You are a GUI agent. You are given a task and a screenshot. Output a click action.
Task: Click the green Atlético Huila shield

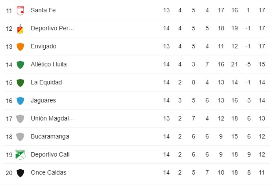click(x=20, y=65)
